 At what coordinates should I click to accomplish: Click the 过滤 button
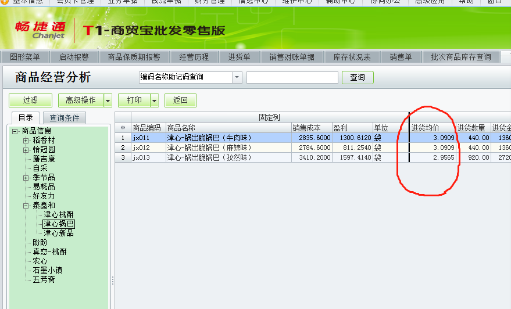pyautogui.click(x=30, y=100)
